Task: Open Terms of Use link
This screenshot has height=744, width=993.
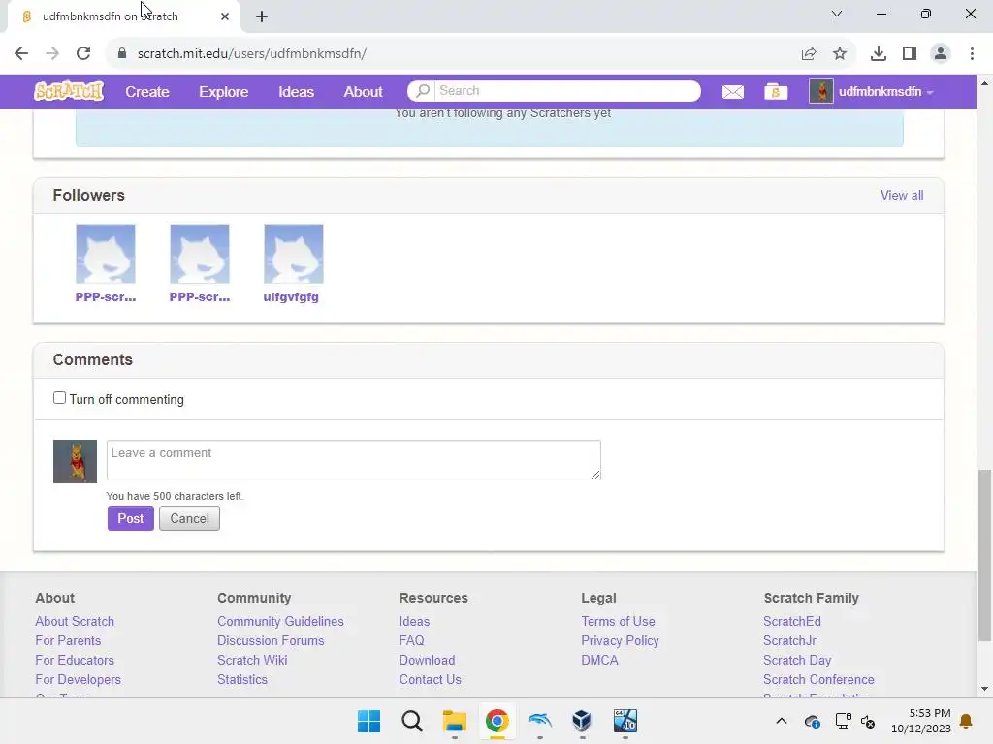Action: pos(618,621)
